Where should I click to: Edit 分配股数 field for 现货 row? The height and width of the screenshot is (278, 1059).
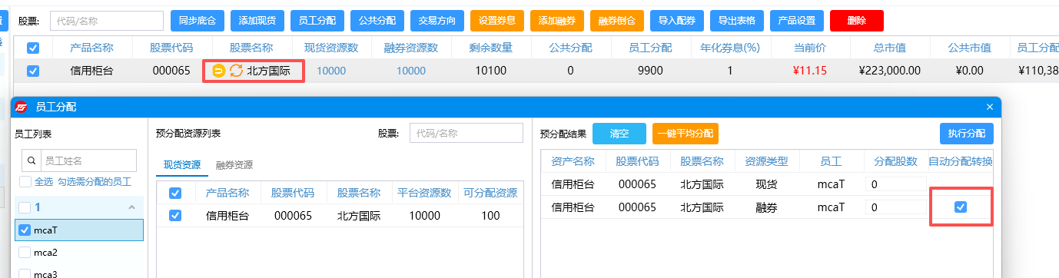click(x=895, y=184)
